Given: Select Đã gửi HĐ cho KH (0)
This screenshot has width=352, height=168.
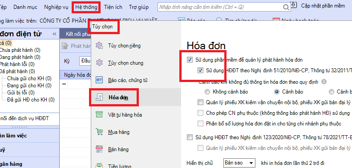Looking at the screenshot, I should (31, 100).
